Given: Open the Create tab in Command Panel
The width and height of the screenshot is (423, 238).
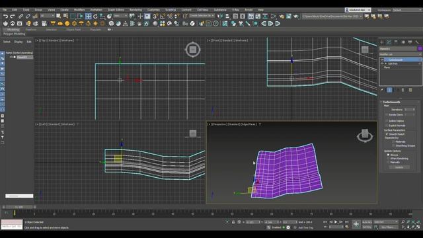Looking at the screenshot, I should click(382, 42).
